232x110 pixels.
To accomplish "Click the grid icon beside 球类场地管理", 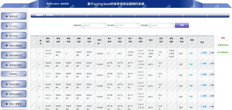I will (7, 55).
